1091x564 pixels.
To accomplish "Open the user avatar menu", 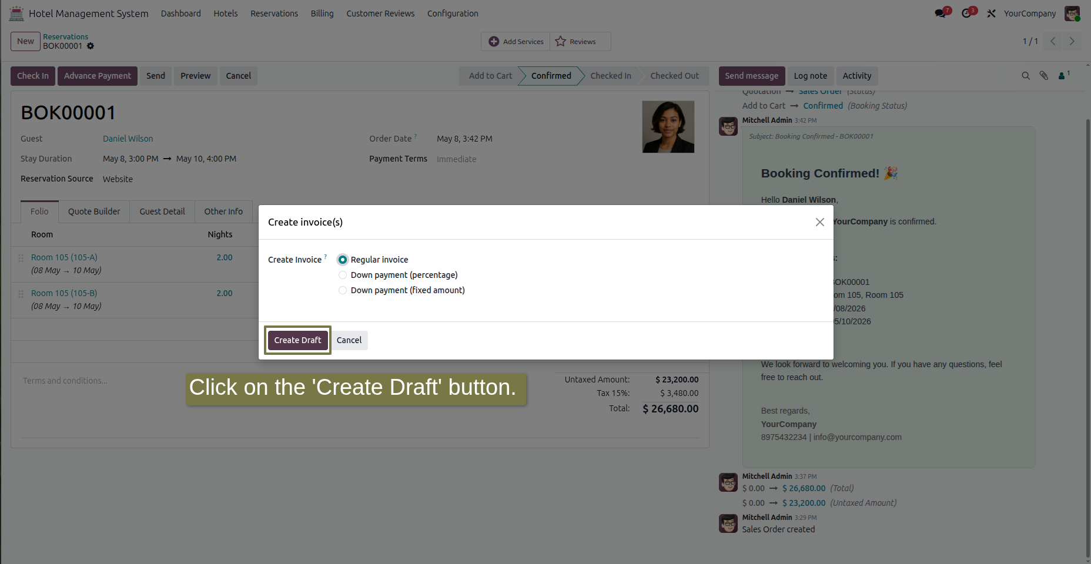I will pos(1072,13).
